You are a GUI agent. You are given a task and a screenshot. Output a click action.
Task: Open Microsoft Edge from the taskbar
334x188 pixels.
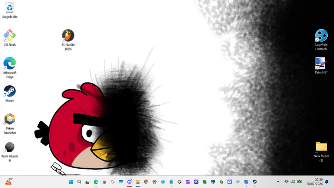pyautogui.click(x=96, y=182)
